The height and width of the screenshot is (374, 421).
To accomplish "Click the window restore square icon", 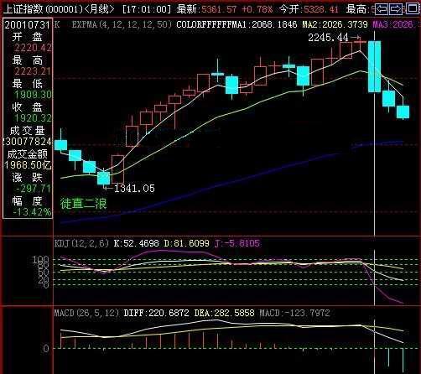I will [413, 8].
